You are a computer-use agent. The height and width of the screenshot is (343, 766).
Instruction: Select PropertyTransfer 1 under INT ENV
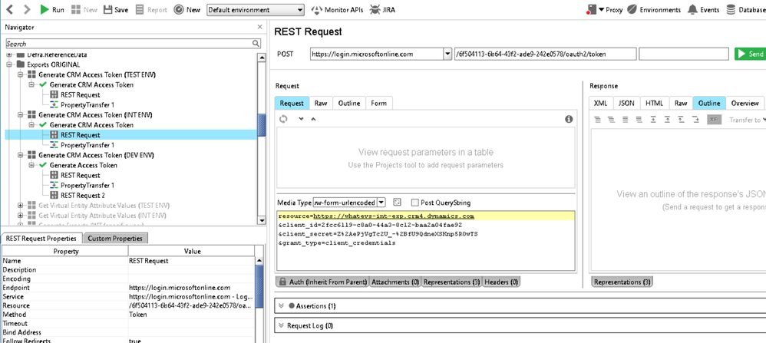(87, 145)
